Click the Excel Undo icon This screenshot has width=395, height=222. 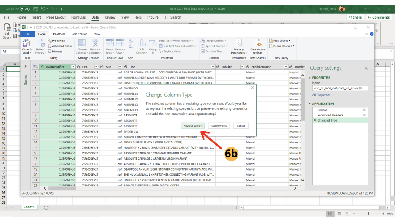tap(43, 9)
